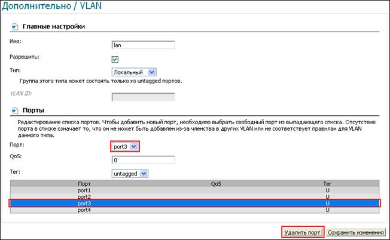Viewport: 390px width, 240px height.
Task: Click the U tag in port1 row
Action: point(327,190)
